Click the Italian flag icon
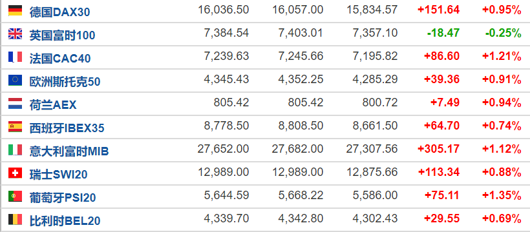 click(16, 150)
